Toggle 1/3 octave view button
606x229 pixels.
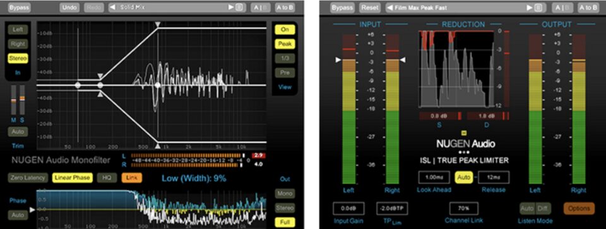285,59
